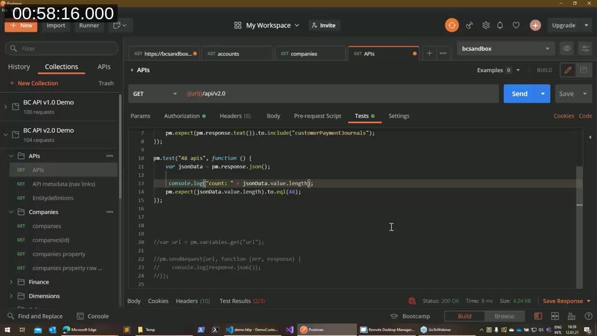
Task: Open new window icon dropdown
Action: click(x=120, y=25)
